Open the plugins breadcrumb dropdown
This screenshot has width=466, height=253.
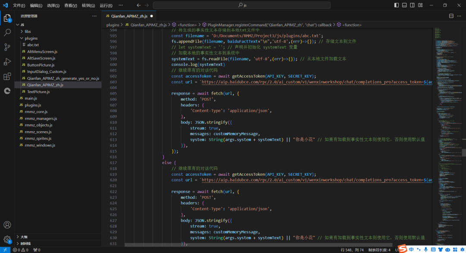click(x=113, y=25)
